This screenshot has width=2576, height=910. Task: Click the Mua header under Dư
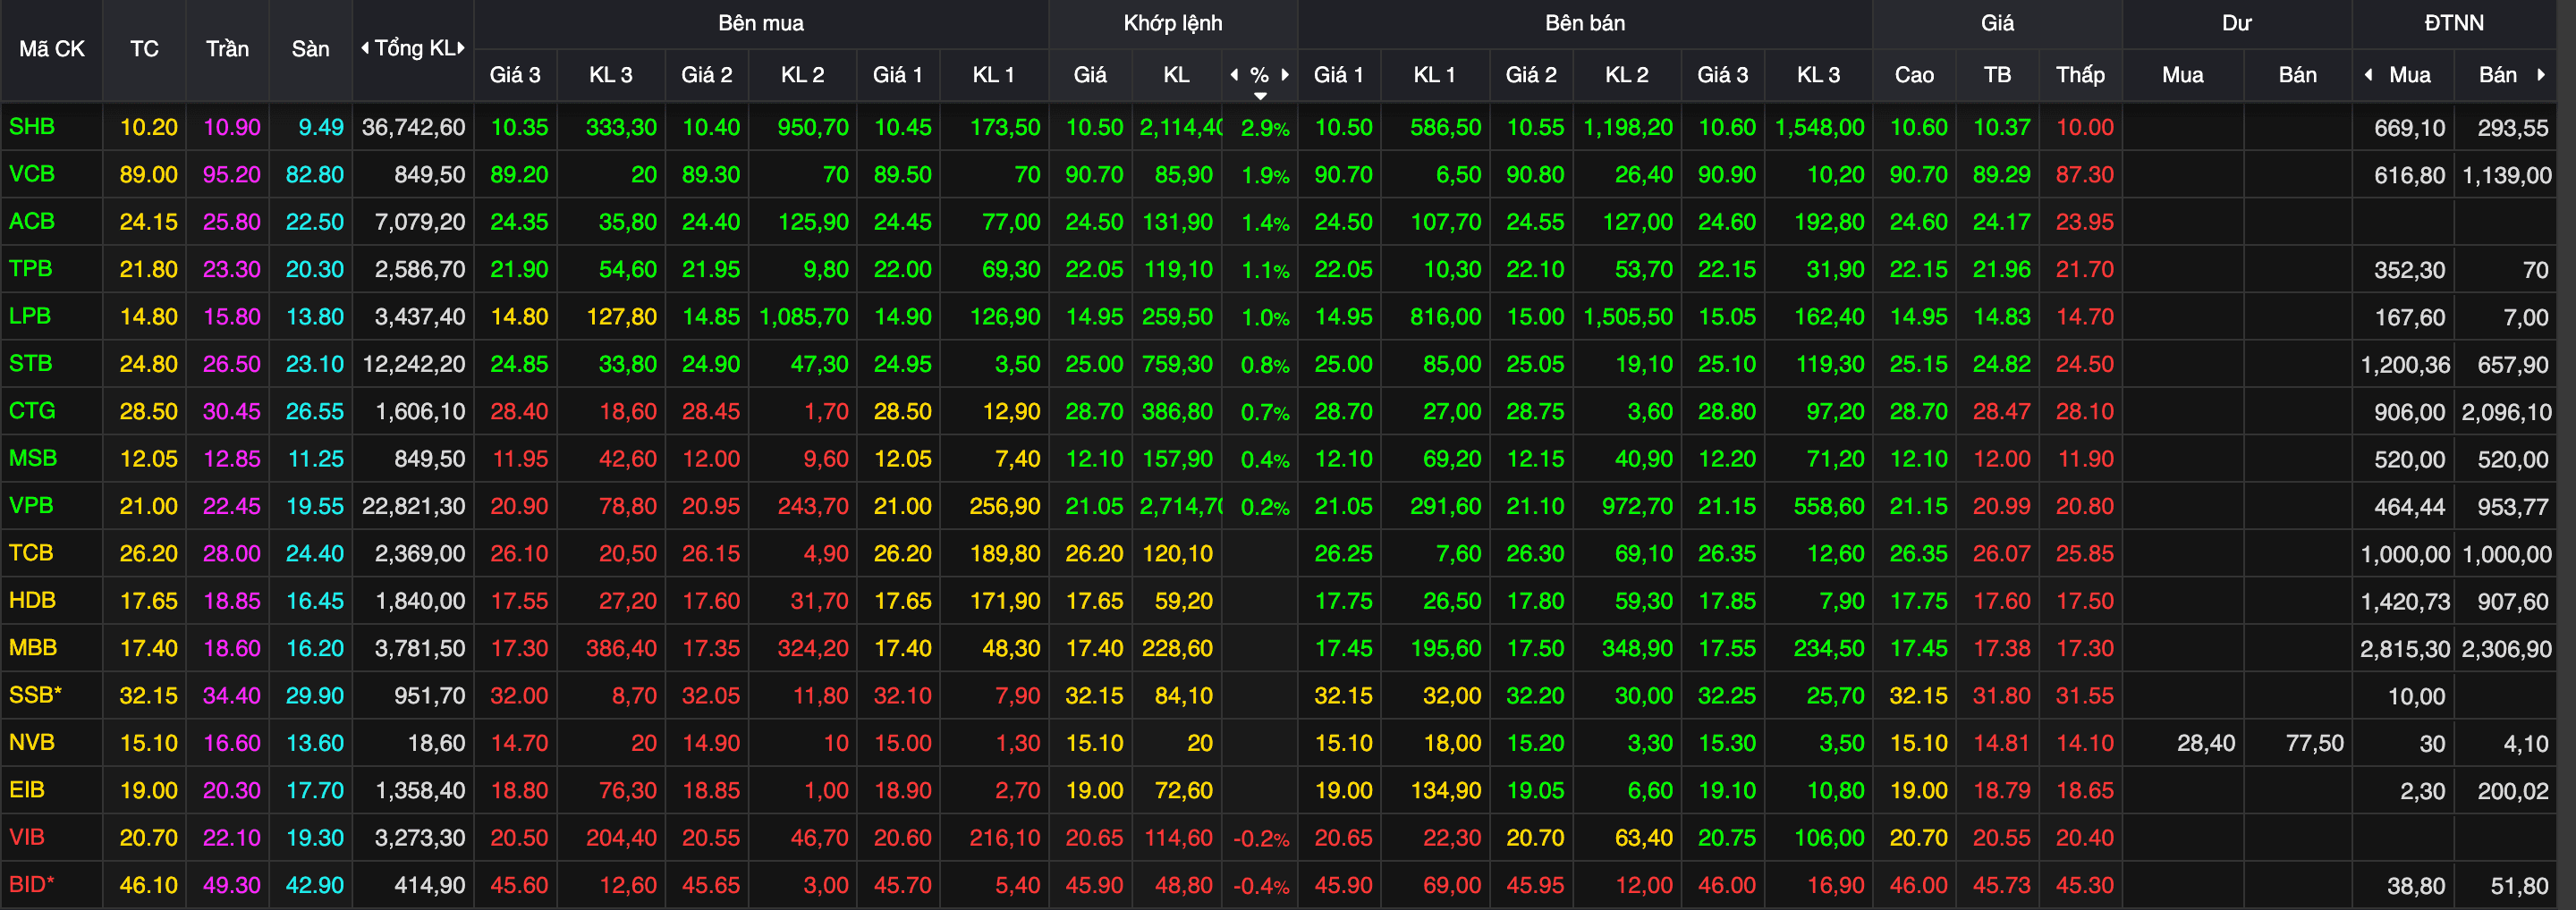(2182, 75)
